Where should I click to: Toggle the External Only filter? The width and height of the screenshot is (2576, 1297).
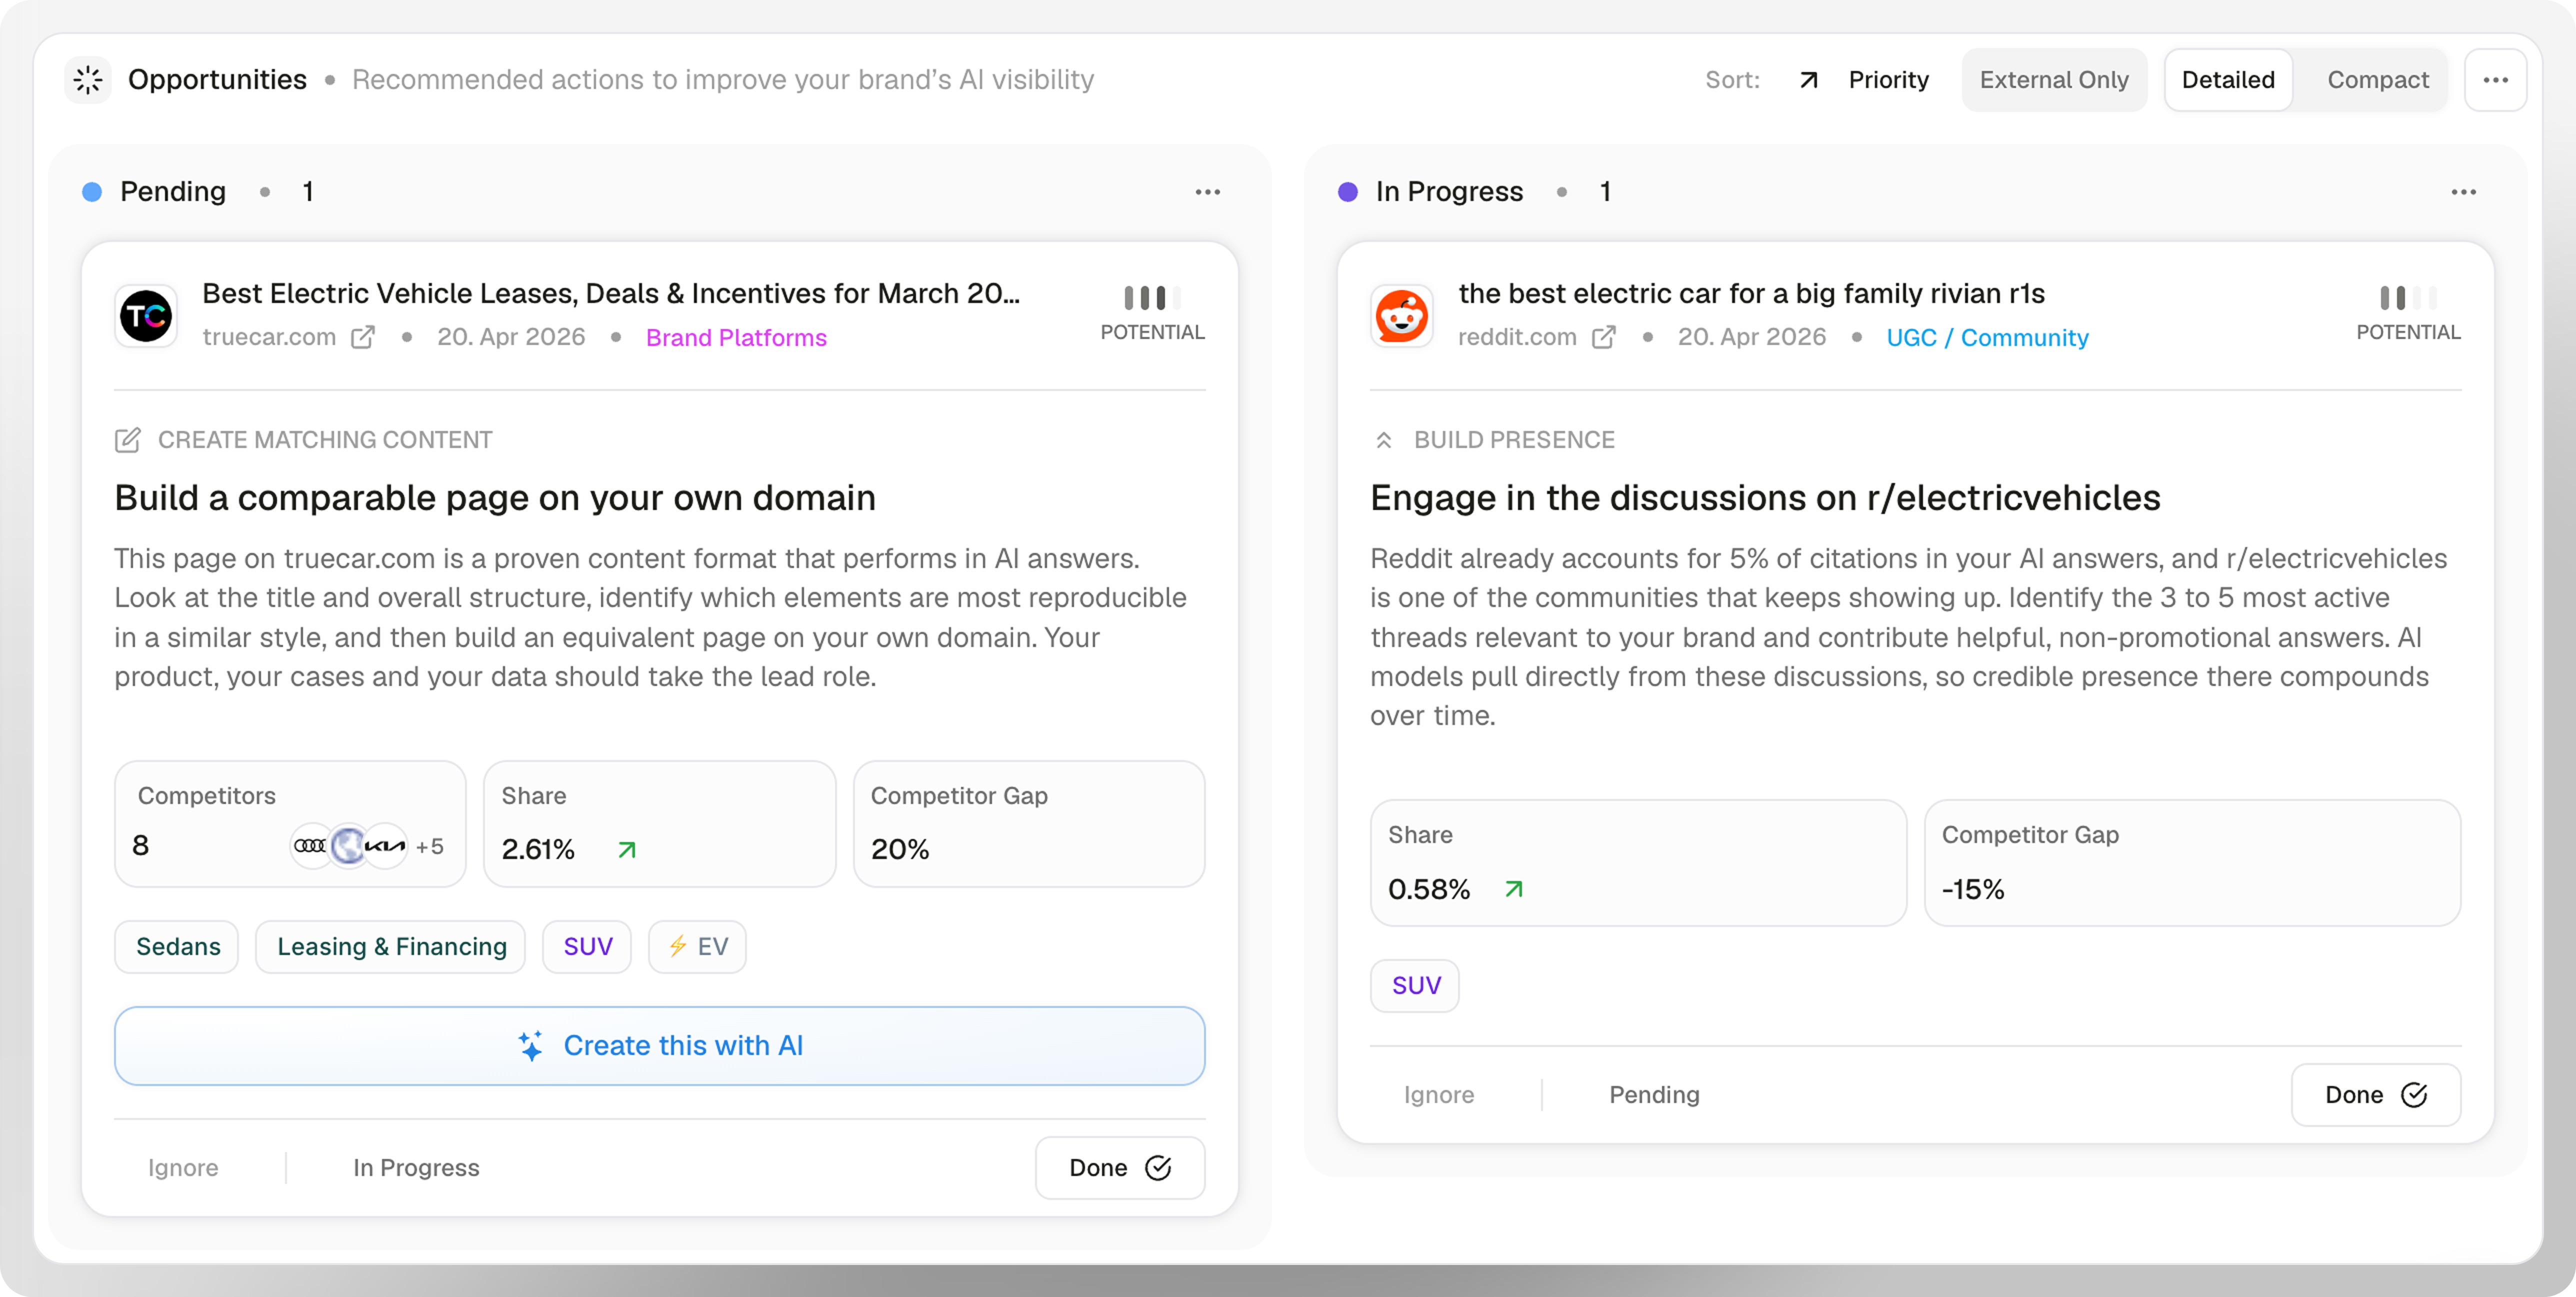tap(2054, 80)
